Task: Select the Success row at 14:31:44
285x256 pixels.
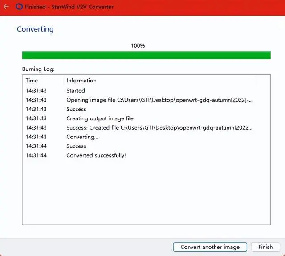Action: tap(139, 146)
